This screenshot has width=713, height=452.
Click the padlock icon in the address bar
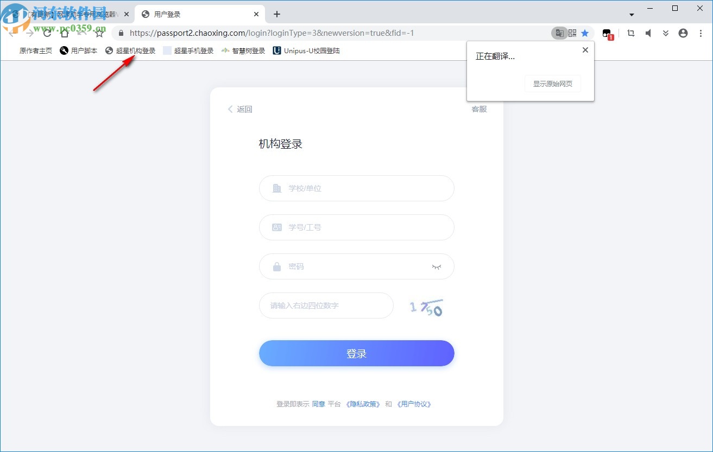(x=121, y=33)
